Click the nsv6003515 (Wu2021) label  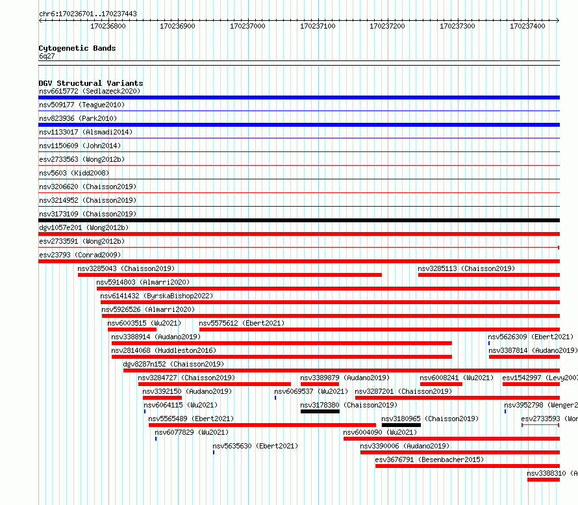(144, 323)
